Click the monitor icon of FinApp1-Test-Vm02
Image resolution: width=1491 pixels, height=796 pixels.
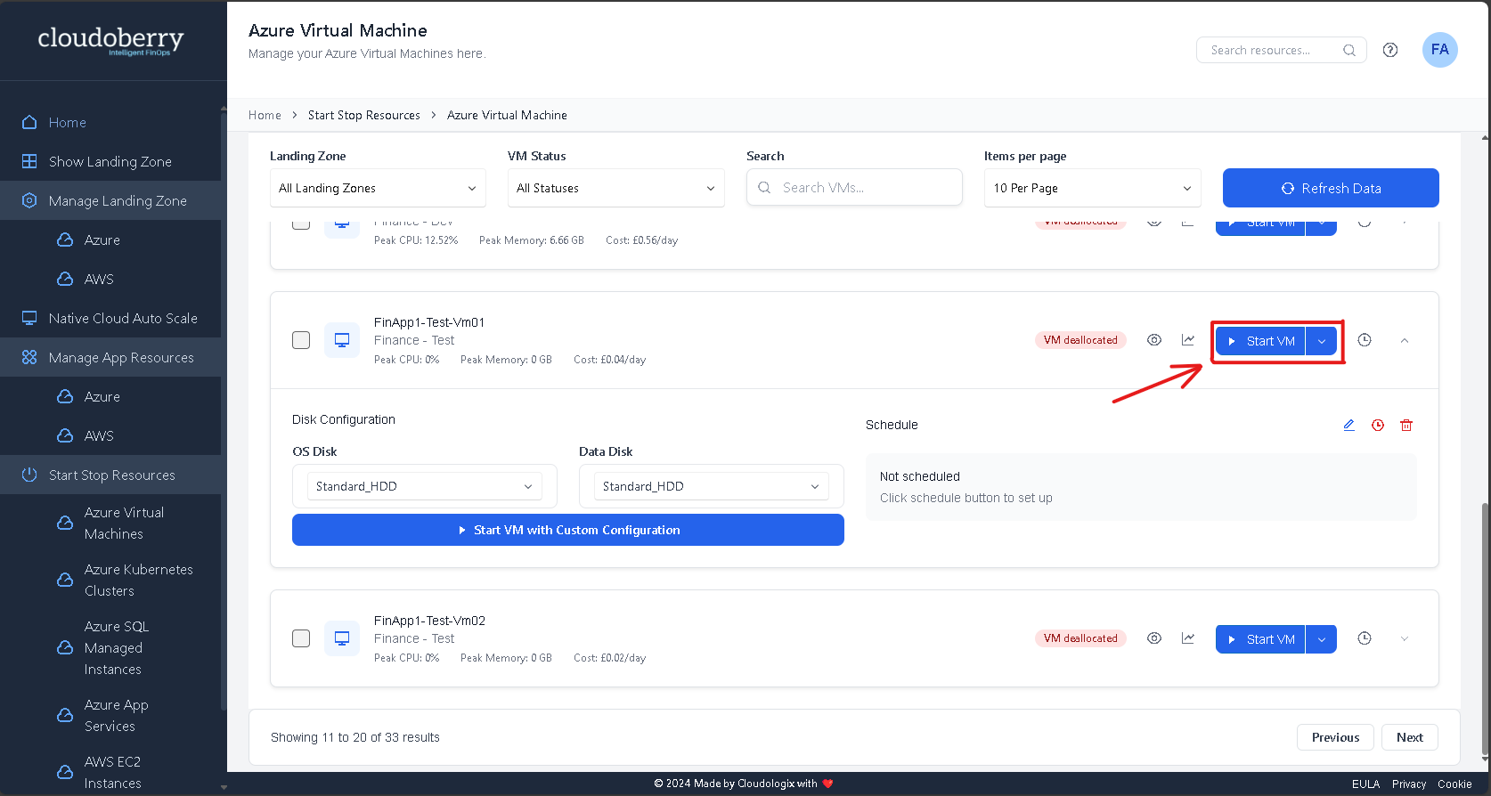coord(341,638)
